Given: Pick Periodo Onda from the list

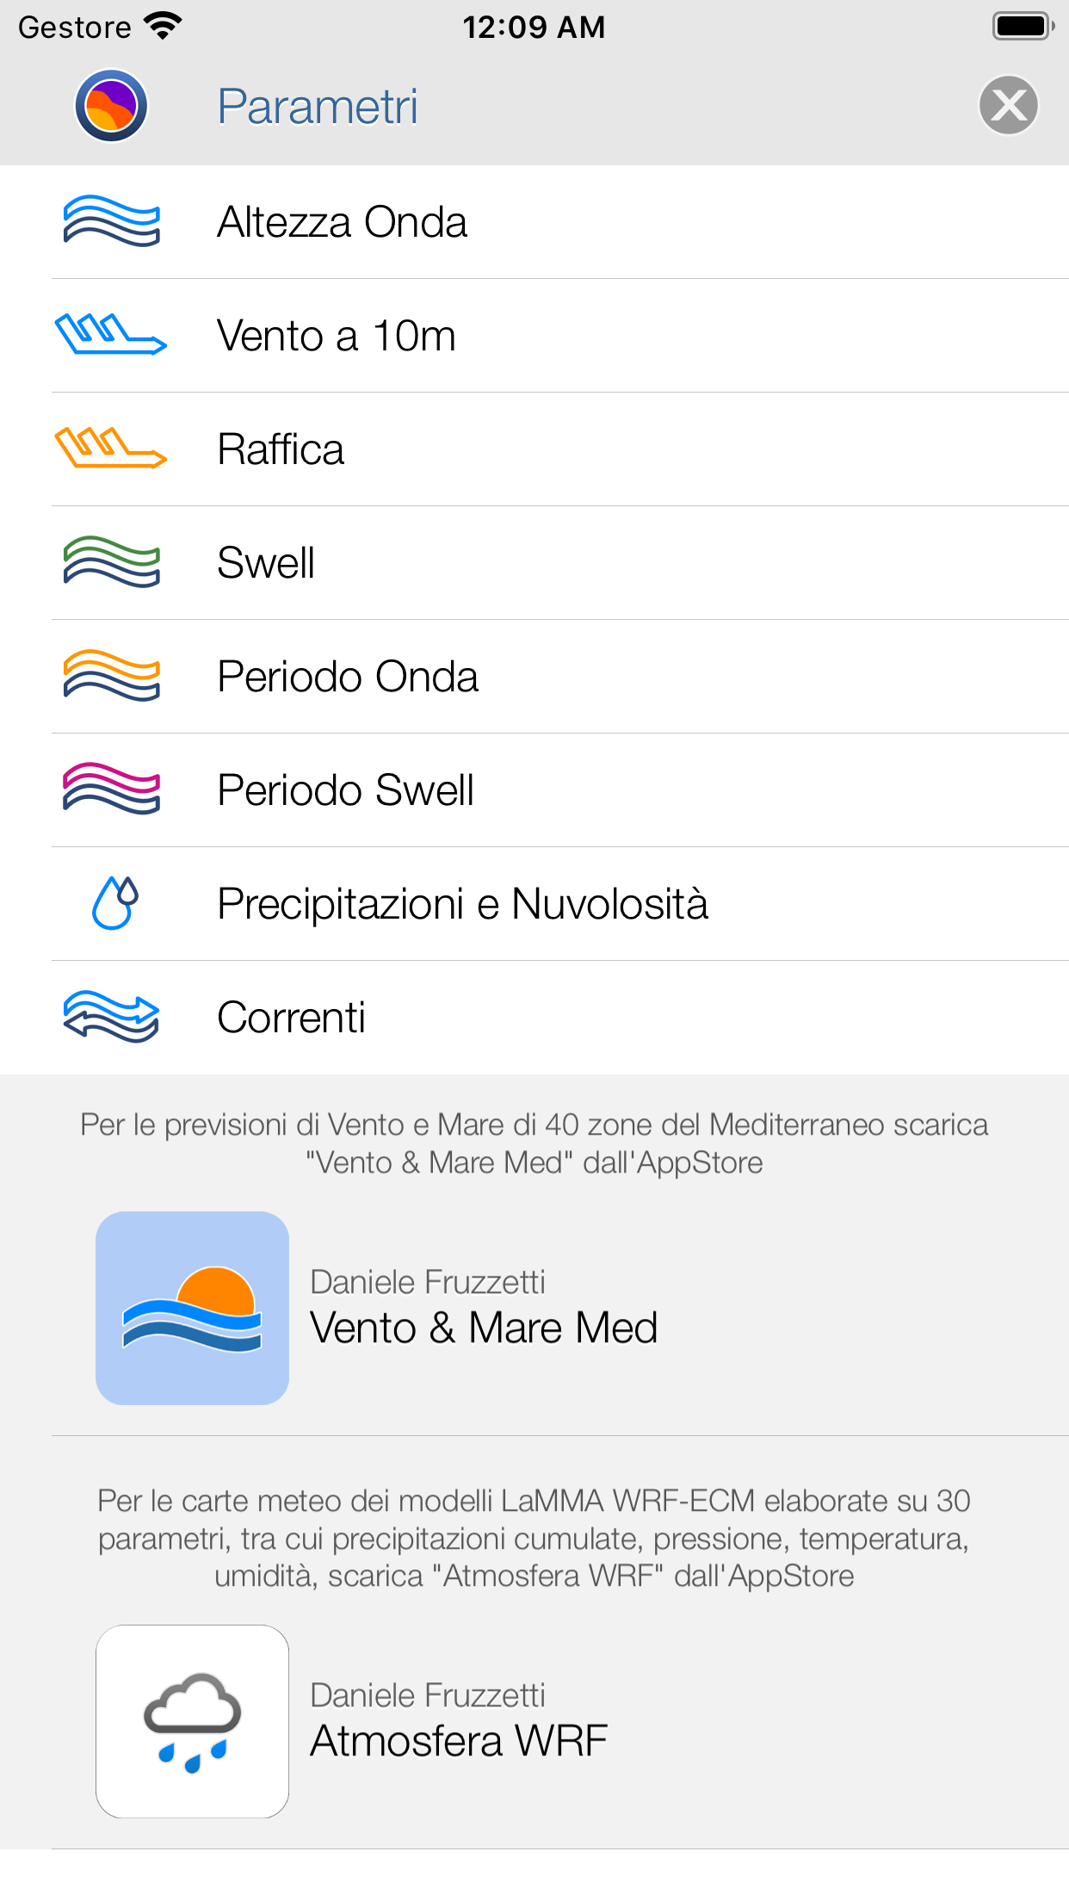Looking at the screenshot, I should click(348, 677).
